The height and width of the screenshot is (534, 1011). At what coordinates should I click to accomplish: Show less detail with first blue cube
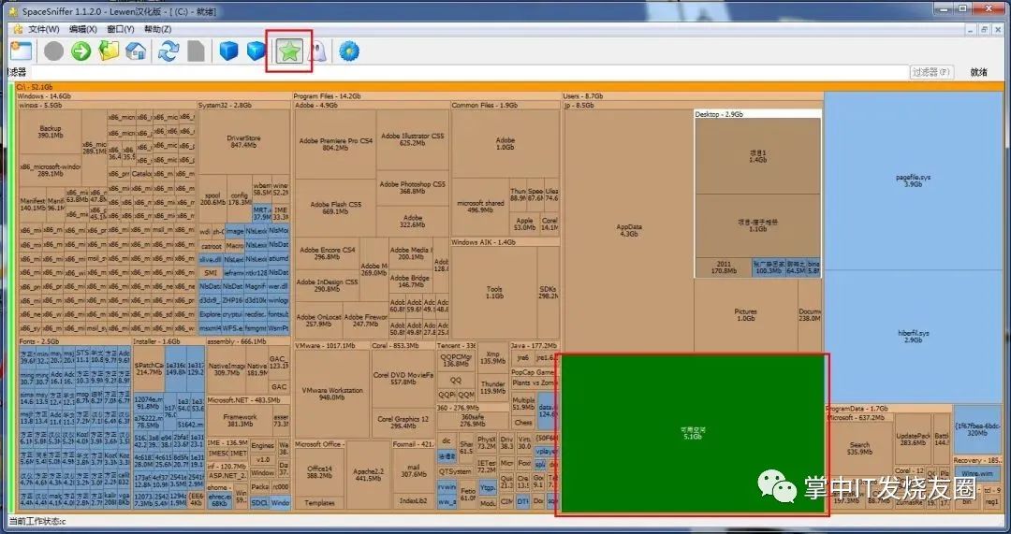229,51
